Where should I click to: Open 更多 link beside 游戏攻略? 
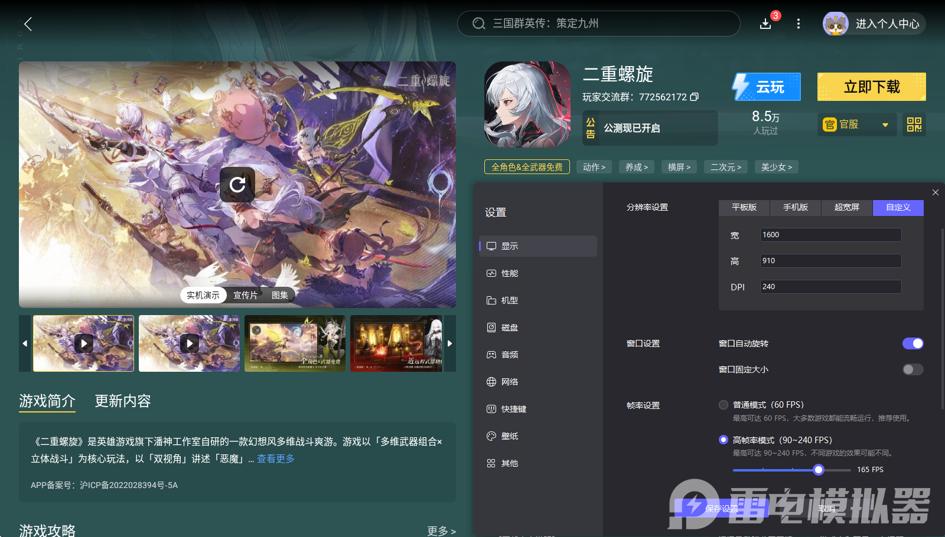[x=441, y=531]
